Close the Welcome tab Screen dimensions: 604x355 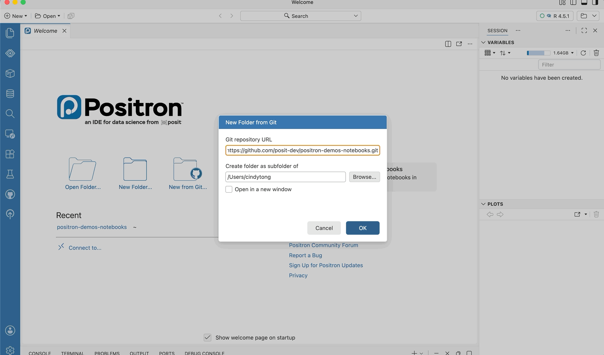pos(64,31)
